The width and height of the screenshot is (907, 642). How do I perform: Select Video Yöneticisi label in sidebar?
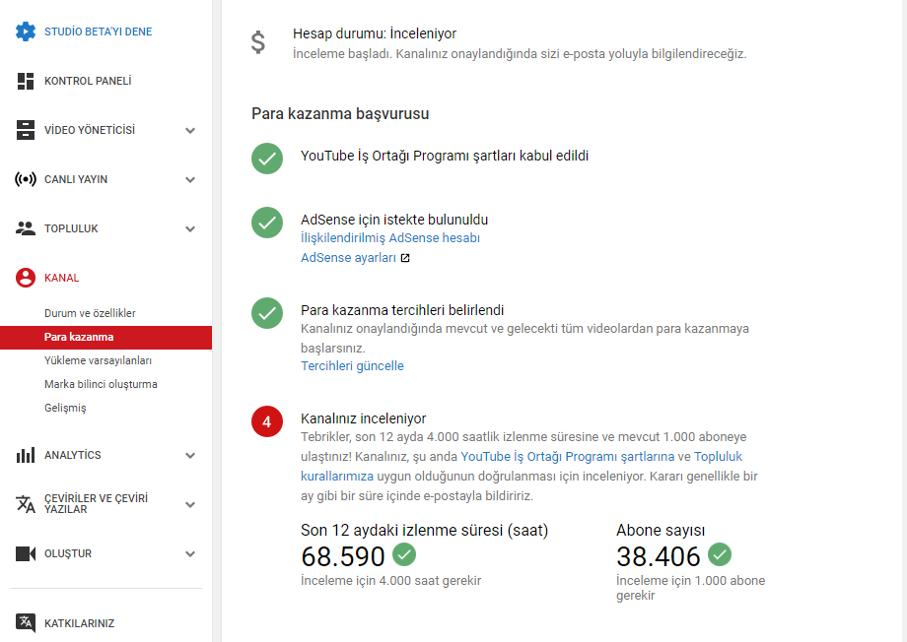[90, 130]
